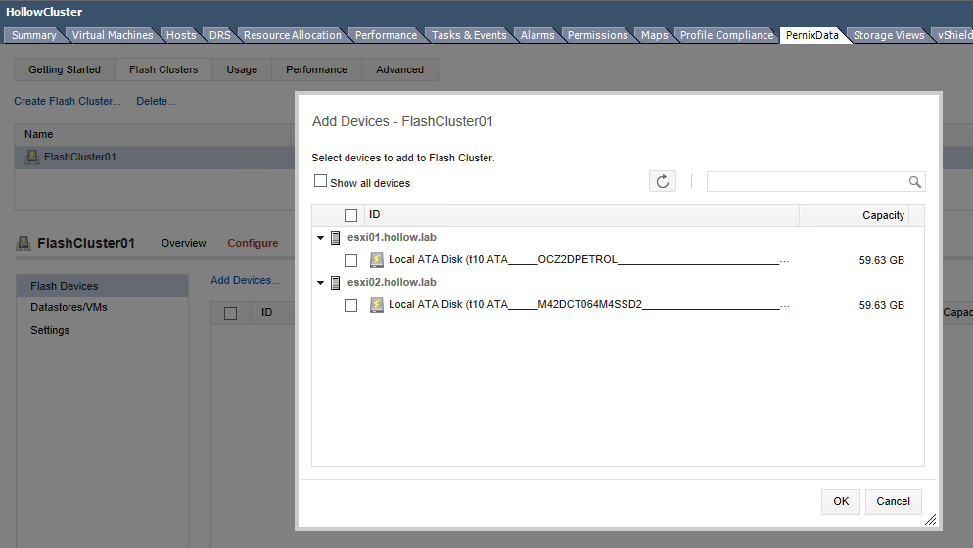Click the M42DCT064M4SSD2 flash disk icon
Screen dimensions: 973x548
pos(377,305)
